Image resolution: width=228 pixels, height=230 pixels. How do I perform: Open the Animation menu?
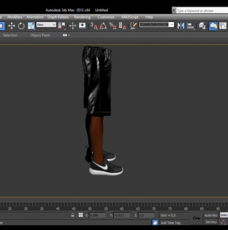[35, 17]
